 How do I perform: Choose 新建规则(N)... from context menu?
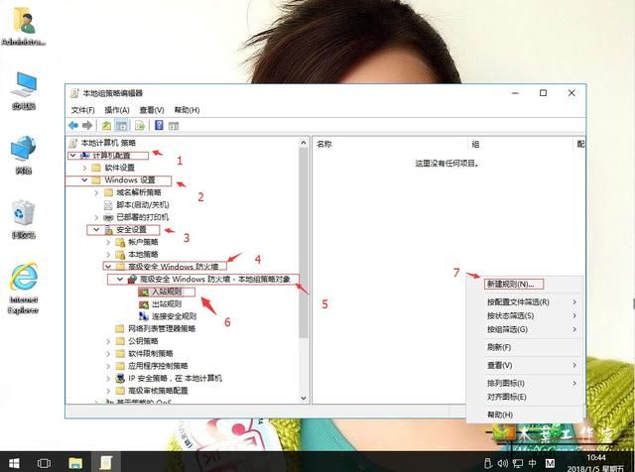511,285
